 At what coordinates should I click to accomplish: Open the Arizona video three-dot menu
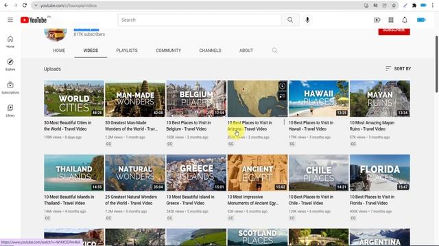(284, 122)
